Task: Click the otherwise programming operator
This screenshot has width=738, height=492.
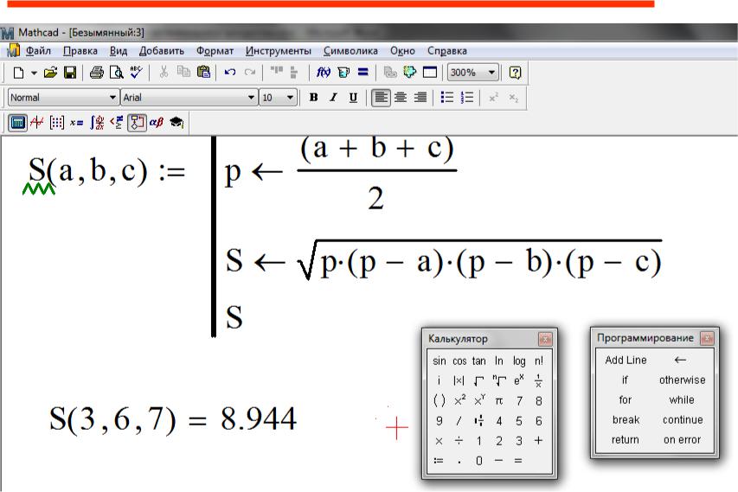Action: point(682,380)
